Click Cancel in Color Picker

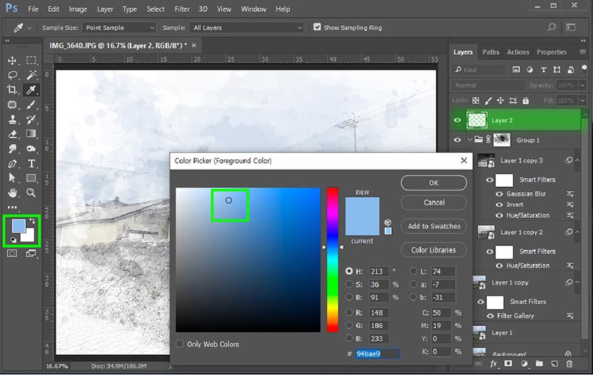pos(434,202)
